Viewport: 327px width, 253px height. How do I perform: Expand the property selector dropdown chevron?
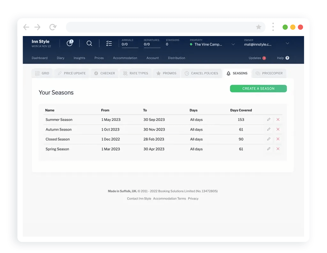(x=233, y=44)
